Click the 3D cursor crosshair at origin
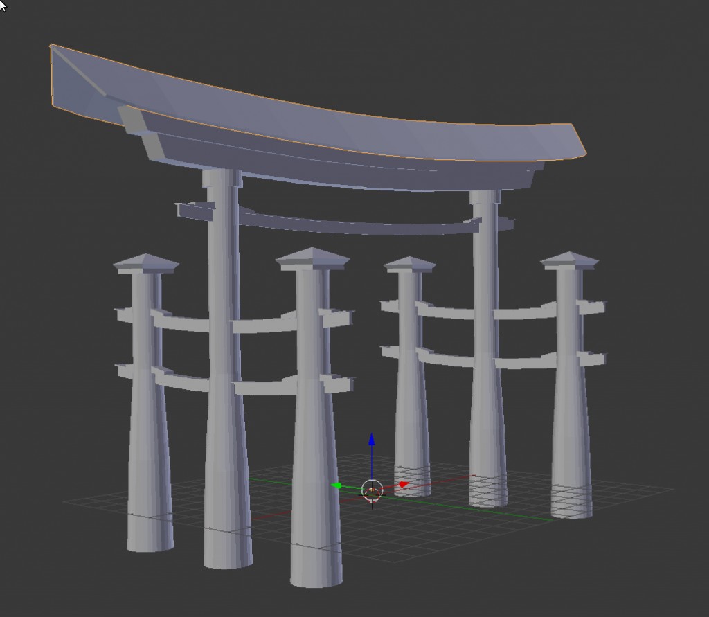 click(374, 490)
